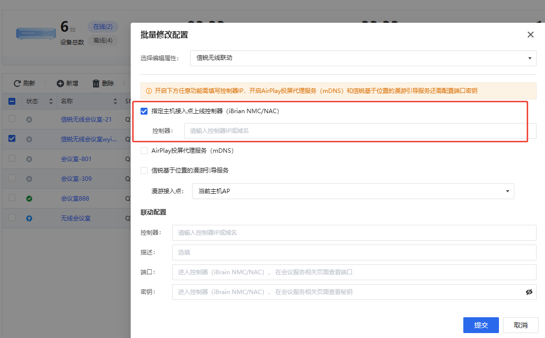Filter devices by 在线(2) tag

click(103, 27)
